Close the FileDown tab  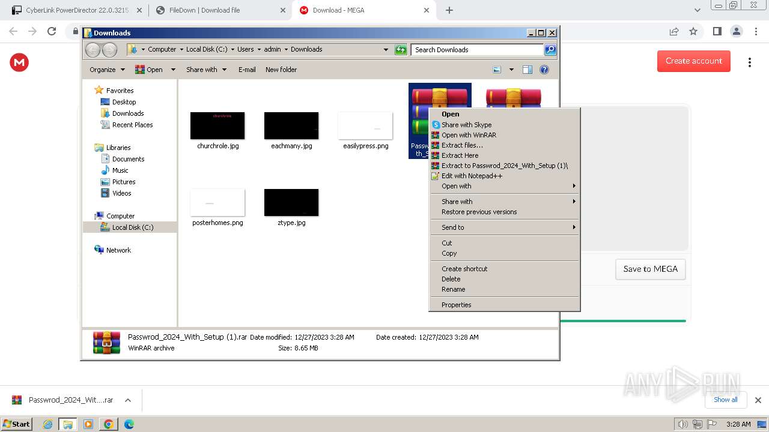283,10
